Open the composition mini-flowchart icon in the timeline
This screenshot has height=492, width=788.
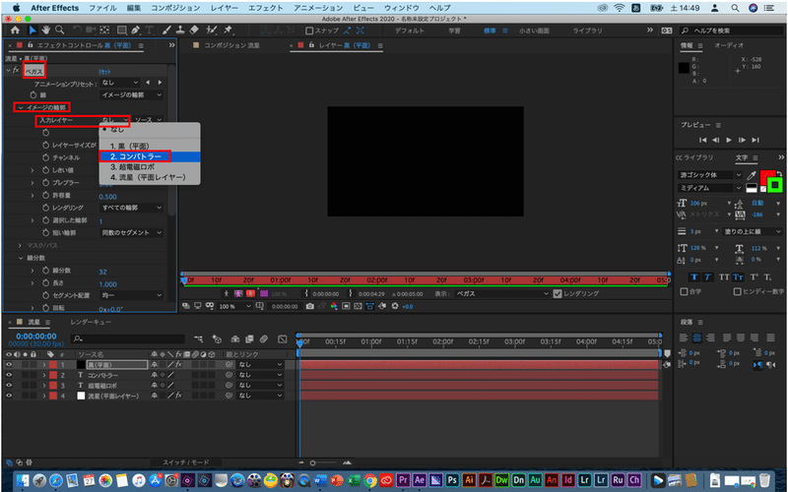tap(199, 339)
